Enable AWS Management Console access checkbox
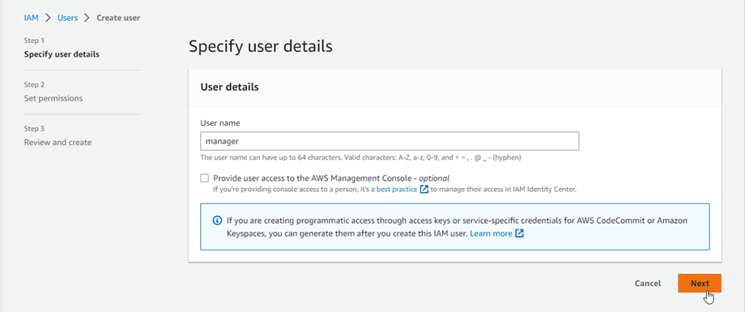745x312 pixels. 204,178
